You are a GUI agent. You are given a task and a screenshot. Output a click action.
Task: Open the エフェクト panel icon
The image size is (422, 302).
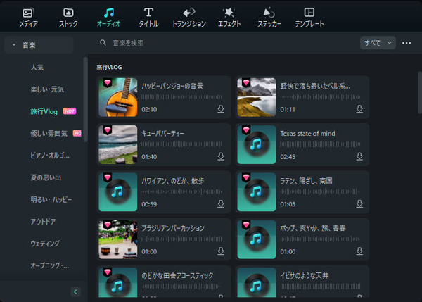[229, 17]
